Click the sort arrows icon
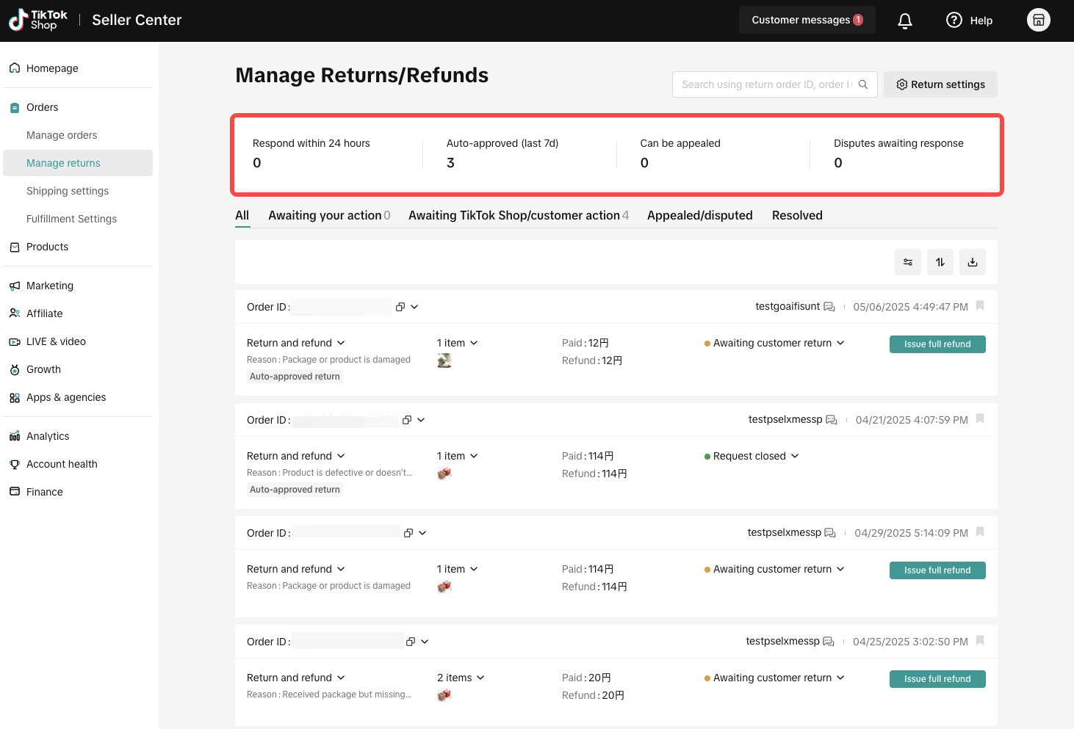1074x729 pixels. (940, 262)
